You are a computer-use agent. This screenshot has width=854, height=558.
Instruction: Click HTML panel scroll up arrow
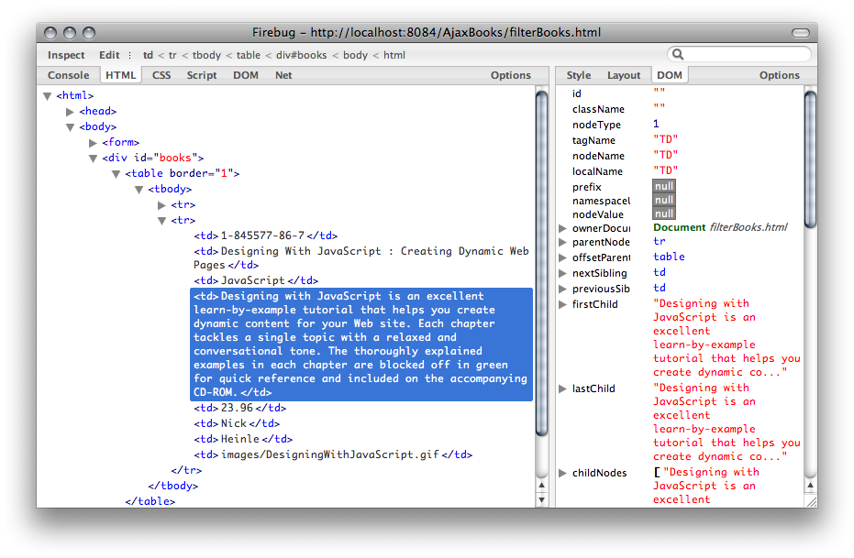(x=541, y=485)
